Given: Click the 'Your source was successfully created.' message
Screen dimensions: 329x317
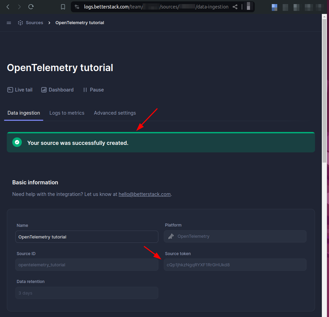Looking at the screenshot, I should click(78, 143).
